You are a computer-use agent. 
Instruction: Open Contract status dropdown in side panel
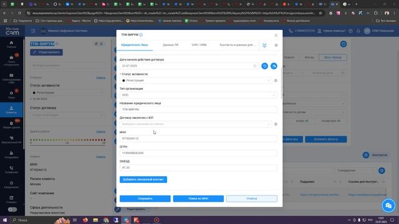pyautogui.click(x=67, y=115)
